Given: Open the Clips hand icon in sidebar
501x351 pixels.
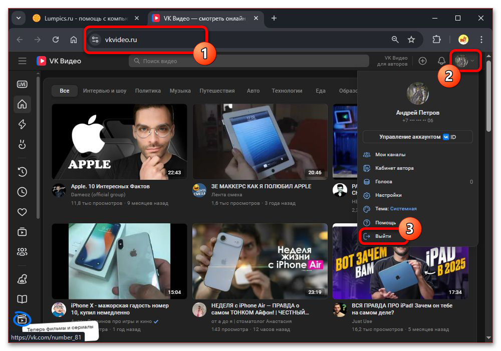Looking at the screenshot, I should click(22, 144).
